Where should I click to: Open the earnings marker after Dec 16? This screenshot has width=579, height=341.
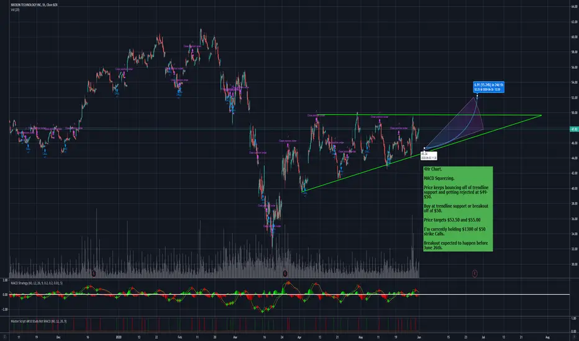point(94,273)
